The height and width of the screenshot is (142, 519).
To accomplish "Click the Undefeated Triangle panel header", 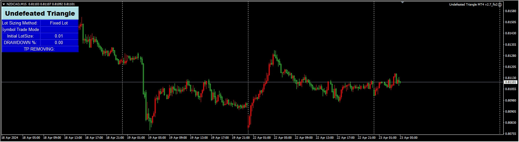I will click(40, 13).
